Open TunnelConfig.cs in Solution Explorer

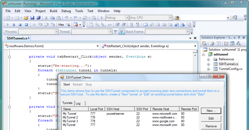(230, 69)
